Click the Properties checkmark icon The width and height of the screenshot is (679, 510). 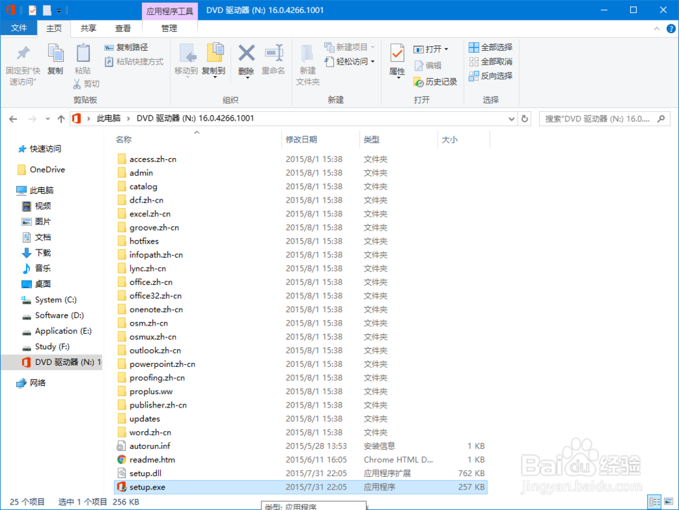point(397,54)
